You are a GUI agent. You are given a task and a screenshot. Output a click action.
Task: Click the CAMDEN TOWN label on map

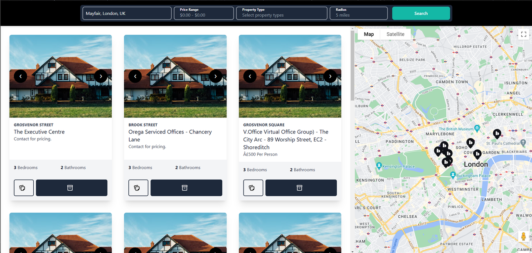coord(452,82)
